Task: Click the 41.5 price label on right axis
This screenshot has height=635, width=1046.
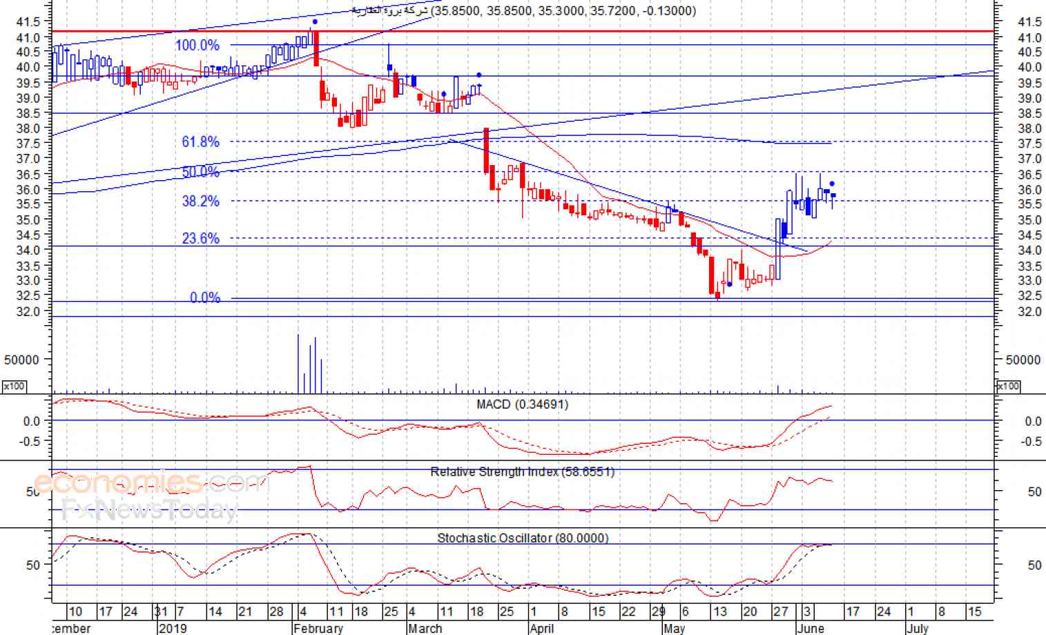Action: click(x=1029, y=22)
